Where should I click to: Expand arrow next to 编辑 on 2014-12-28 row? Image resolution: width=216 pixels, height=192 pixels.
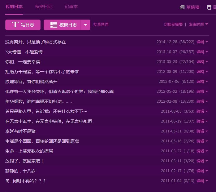click(207, 42)
